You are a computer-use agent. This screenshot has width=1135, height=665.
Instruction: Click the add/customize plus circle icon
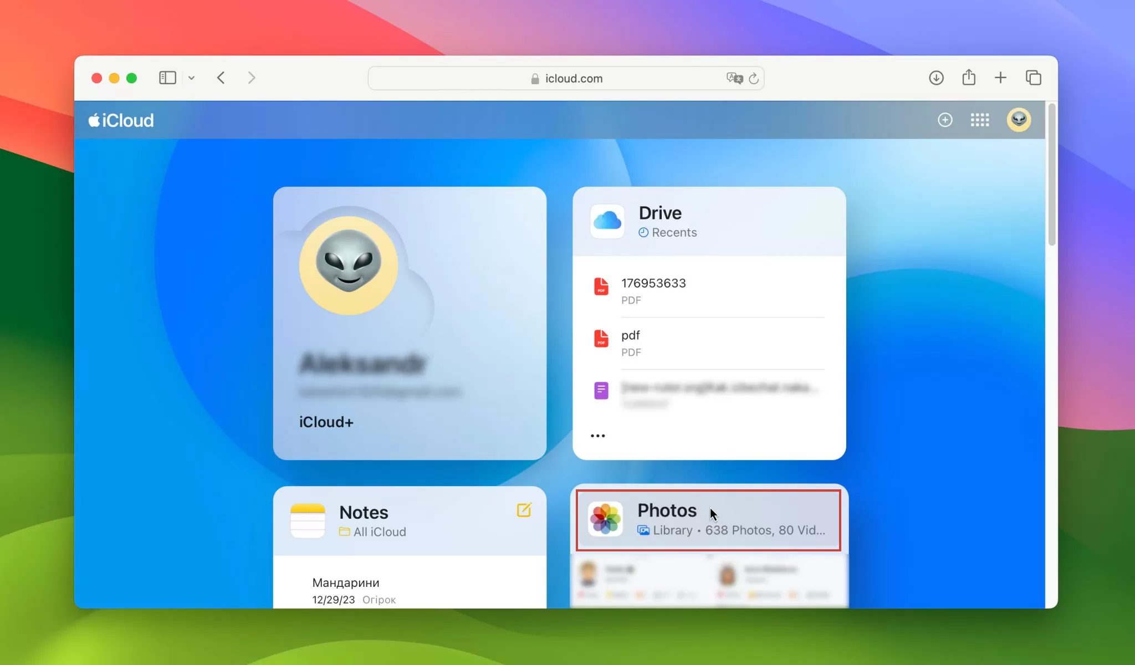point(945,120)
